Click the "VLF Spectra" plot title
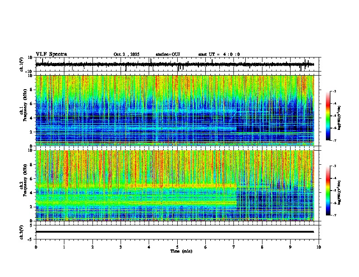The image size is (359, 277). [x=51, y=54]
